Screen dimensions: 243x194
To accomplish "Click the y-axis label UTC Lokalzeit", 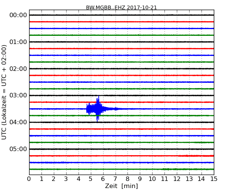I will pos(4,92).
